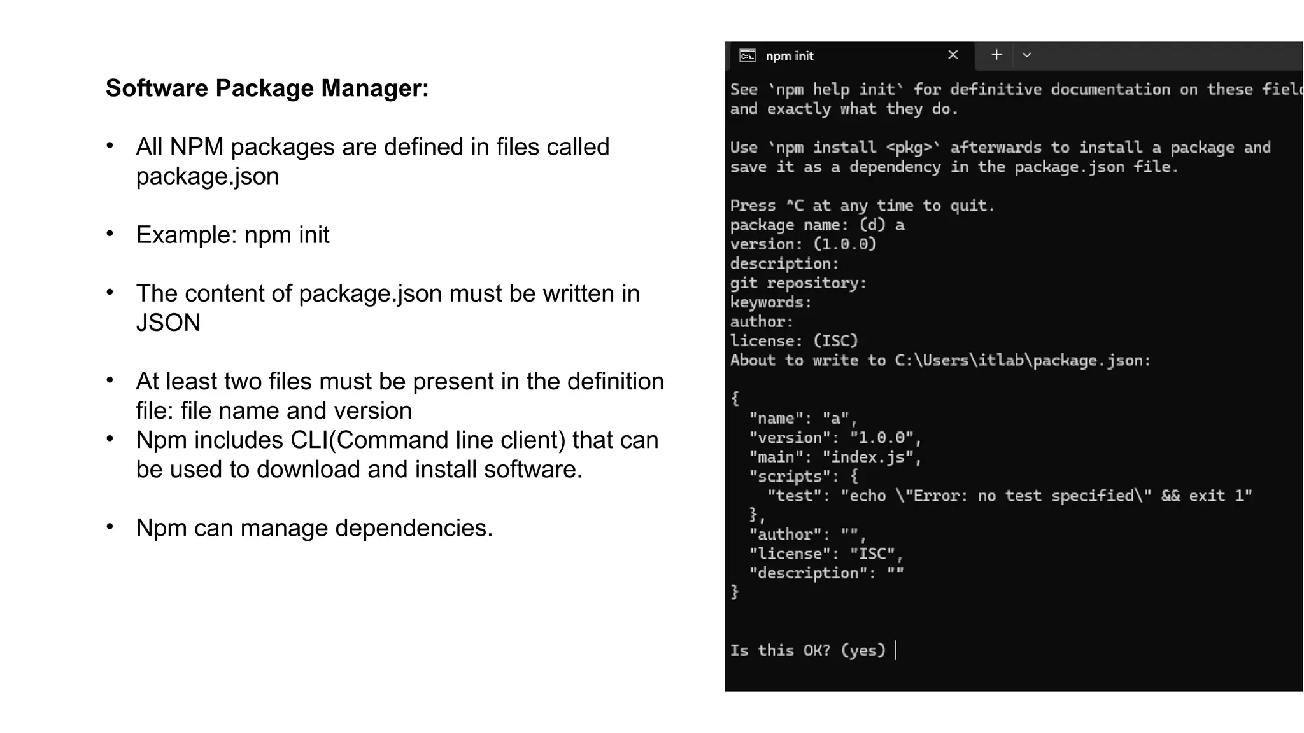
Task: Click the 'Npm can manage dependencies.' bullet
Action: (x=315, y=528)
